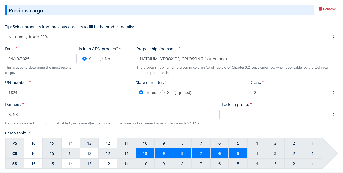Viewport: 343px width, 173px height.
Task: Select the "Liquid" radio button
Action: point(141,92)
